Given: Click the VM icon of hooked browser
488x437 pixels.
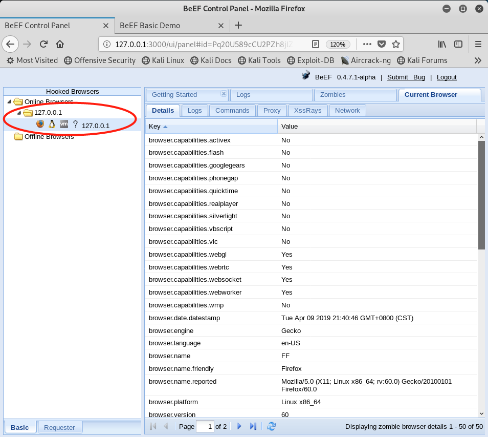Looking at the screenshot, I should click(64, 124).
